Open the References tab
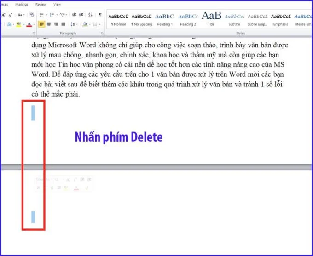The image size is (313, 256). 5,5
